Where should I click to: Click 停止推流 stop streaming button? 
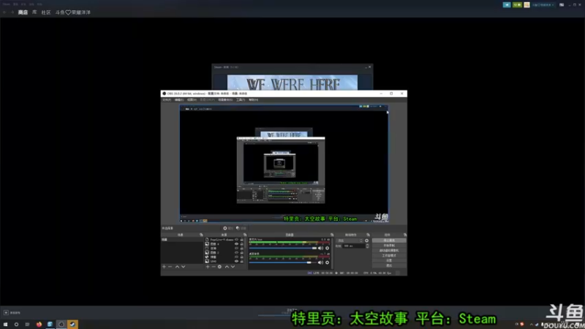[389, 241]
